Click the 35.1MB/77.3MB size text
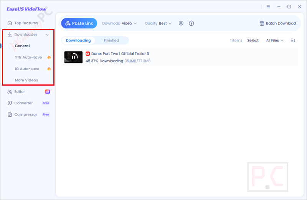The width and height of the screenshot is (307, 200). pos(138,61)
